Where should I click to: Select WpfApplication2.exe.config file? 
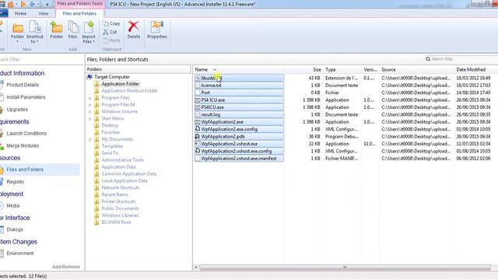(239, 129)
